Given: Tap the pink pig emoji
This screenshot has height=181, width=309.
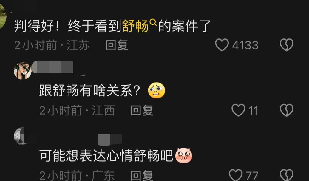Looking at the screenshot, I should click(183, 156).
